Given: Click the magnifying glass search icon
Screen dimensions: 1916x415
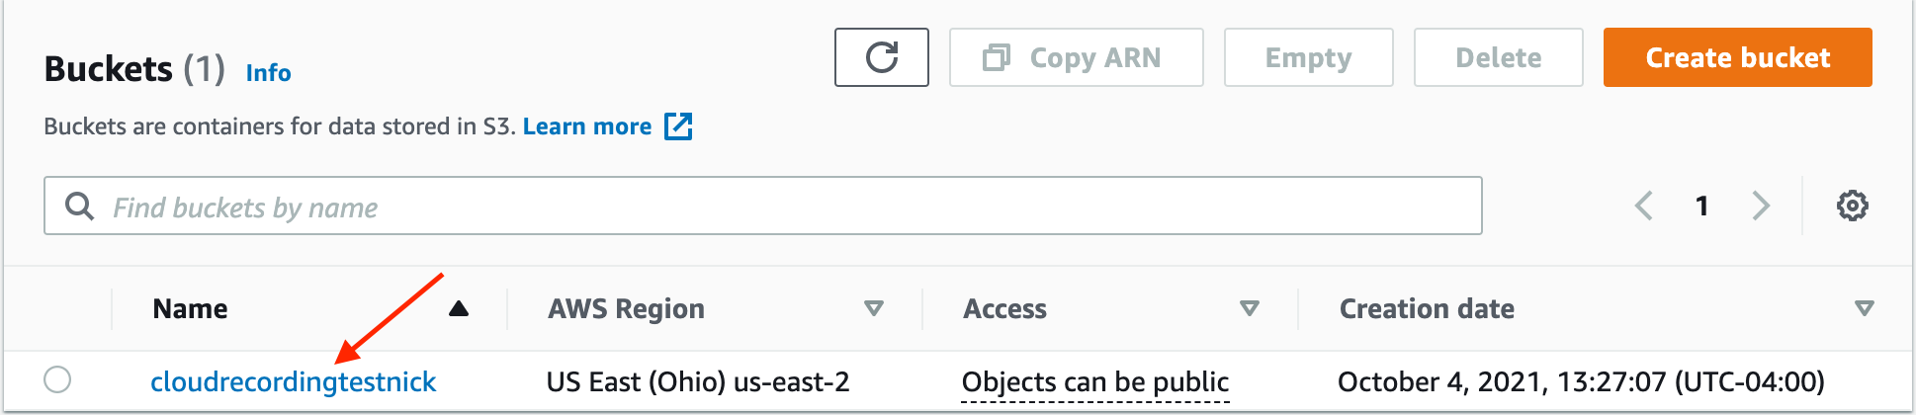Looking at the screenshot, I should pos(79,207).
